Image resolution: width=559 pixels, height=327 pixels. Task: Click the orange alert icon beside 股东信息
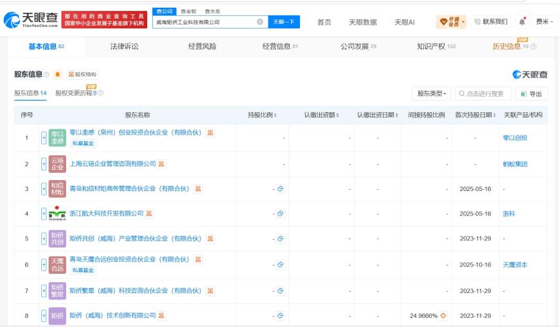tap(57, 74)
